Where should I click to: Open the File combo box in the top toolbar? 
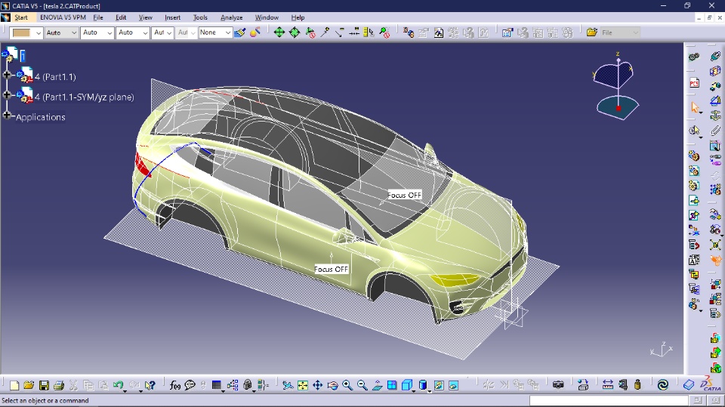[619, 32]
